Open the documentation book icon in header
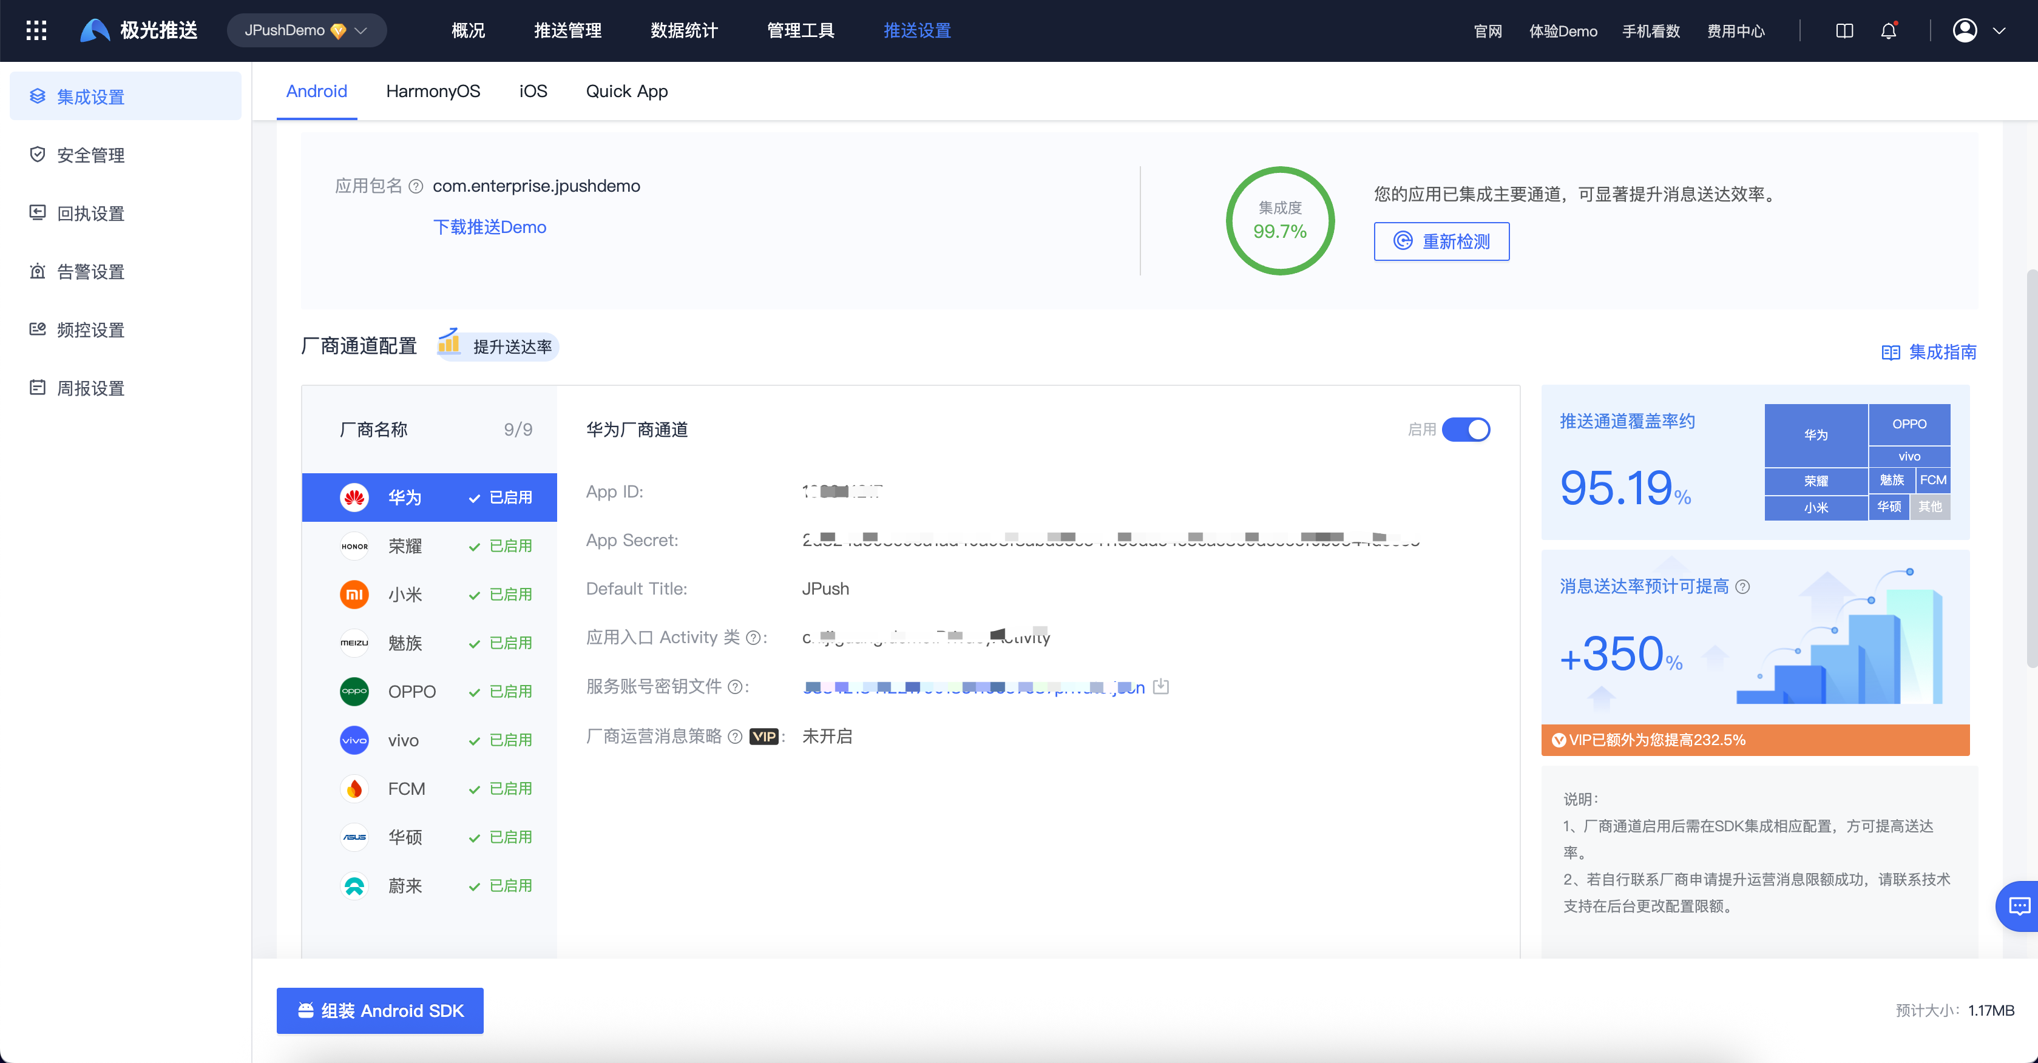This screenshot has height=1063, width=2038. [1844, 31]
